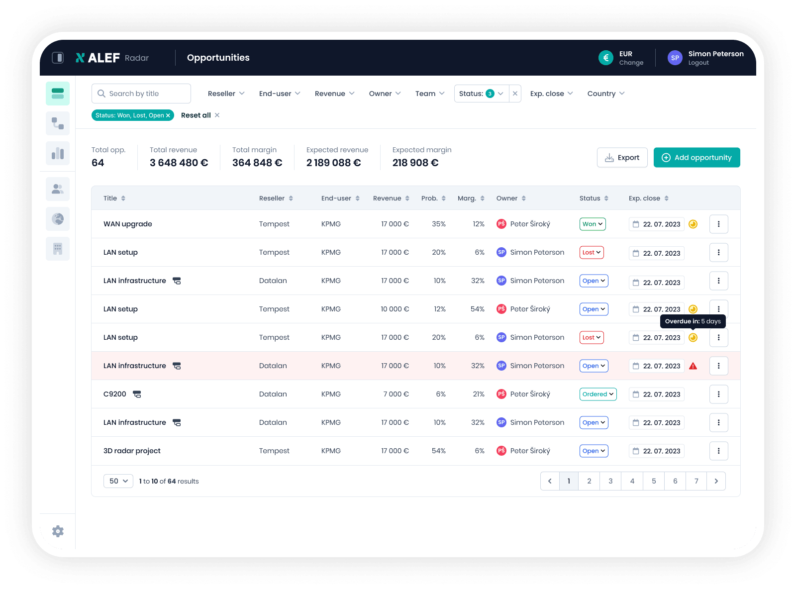Viewport: 796px width, 589px height.
Task: Change the 50 rows per page dropdown
Action: pos(118,481)
